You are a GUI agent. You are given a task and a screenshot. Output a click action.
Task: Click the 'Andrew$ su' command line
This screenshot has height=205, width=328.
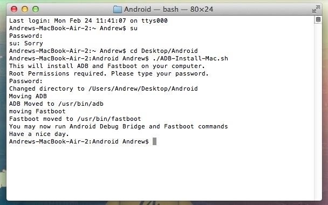pyautogui.click(x=73, y=28)
